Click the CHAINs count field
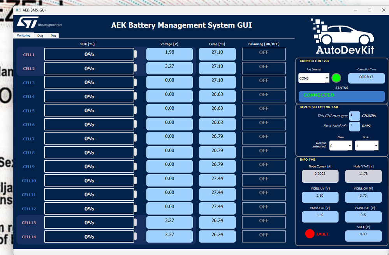The height and width of the screenshot is (255, 389). point(354,116)
